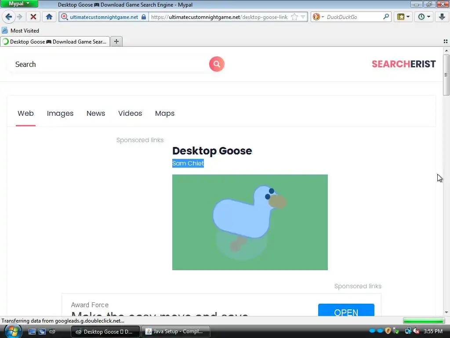Click the security shield tray icon

[x=388, y=331]
